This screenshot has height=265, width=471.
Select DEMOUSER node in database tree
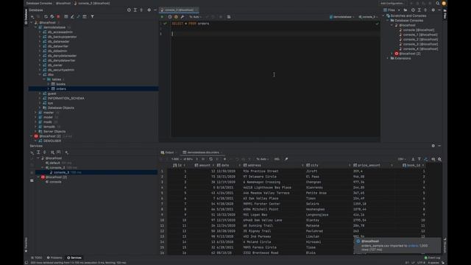pyautogui.click(x=52, y=141)
